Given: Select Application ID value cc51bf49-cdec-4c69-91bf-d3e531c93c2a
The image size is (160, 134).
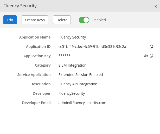Looking at the screenshot, I should (x=92, y=47).
